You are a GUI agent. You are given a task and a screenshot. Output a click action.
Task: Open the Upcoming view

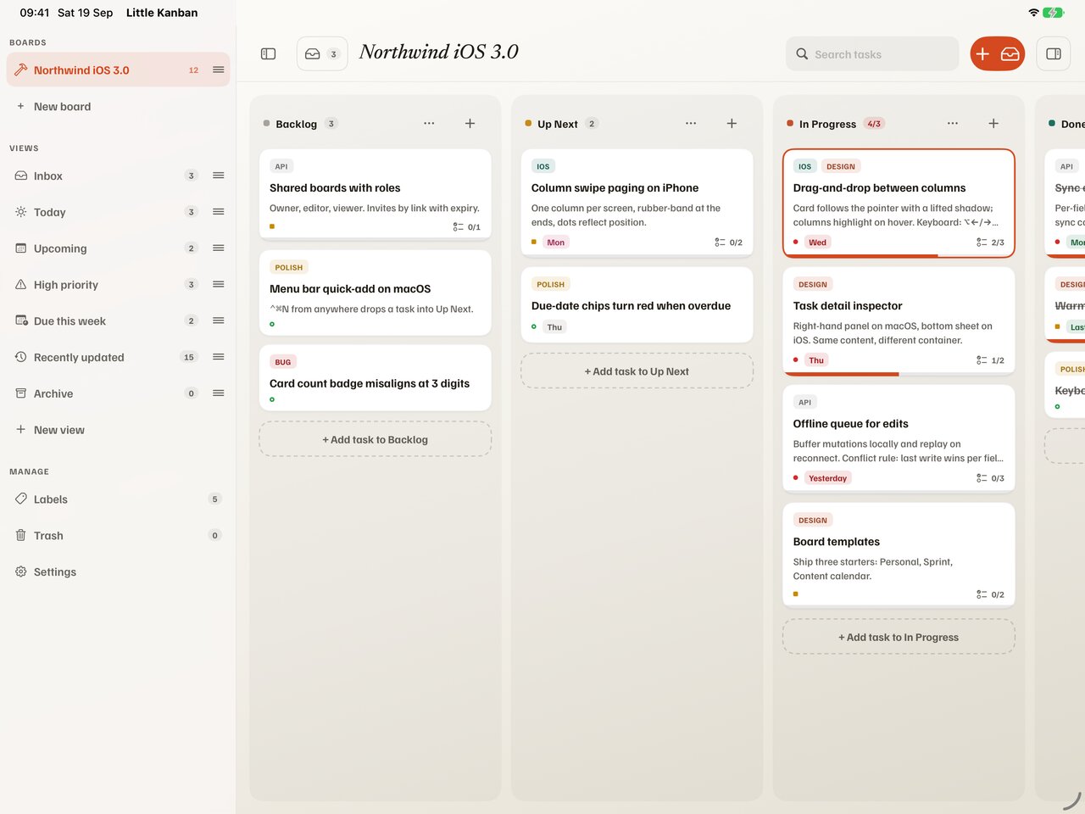(x=118, y=248)
